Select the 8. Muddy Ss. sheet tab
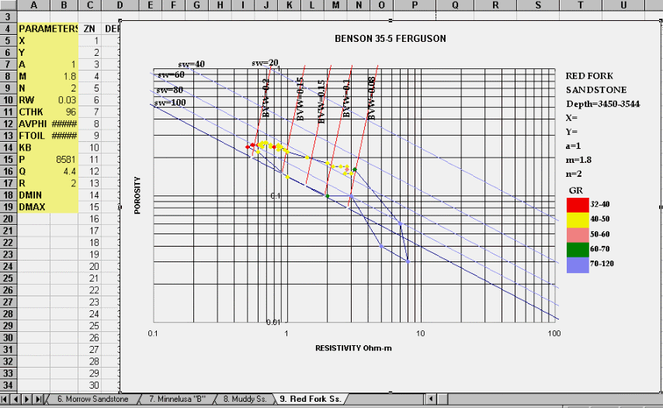 (245, 399)
